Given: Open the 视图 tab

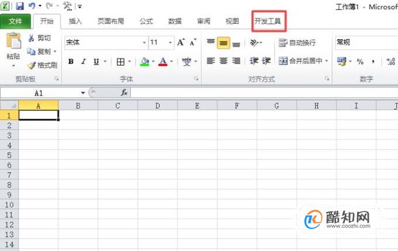Looking at the screenshot, I should tap(232, 21).
